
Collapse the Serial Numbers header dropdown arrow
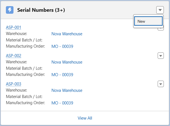click(160, 10)
